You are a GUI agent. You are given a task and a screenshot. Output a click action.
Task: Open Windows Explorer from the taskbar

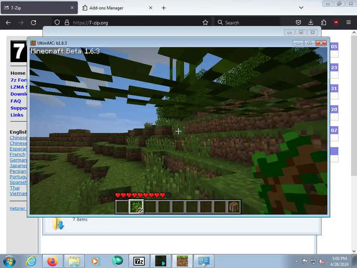pyautogui.click(x=74, y=261)
